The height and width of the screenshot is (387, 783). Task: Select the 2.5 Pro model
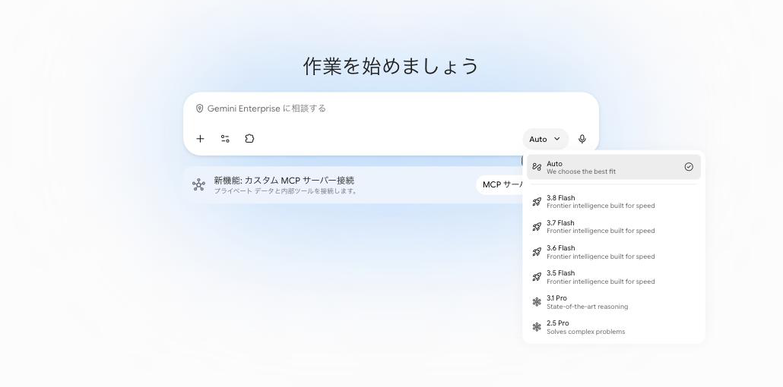613,326
